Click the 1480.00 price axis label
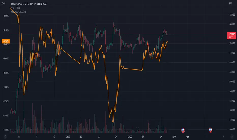This screenshot has height=140, width=237. click(x=232, y=110)
